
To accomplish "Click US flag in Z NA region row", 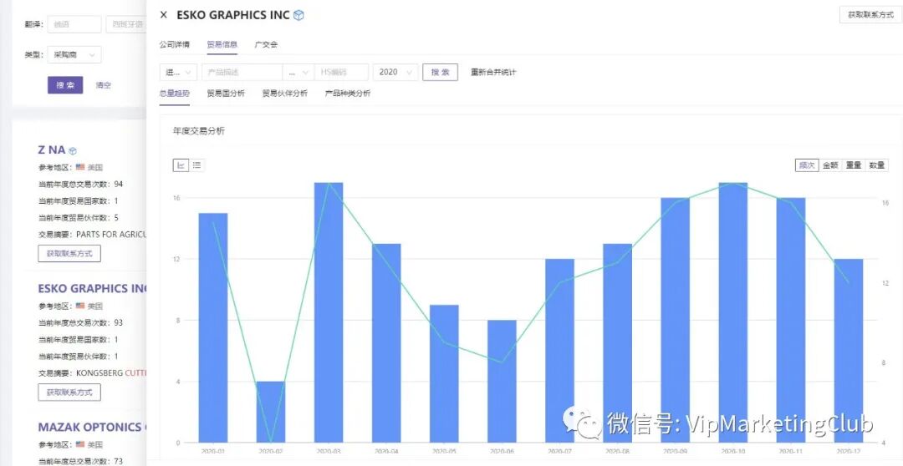I will pyautogui.click(x=80, y=167).
